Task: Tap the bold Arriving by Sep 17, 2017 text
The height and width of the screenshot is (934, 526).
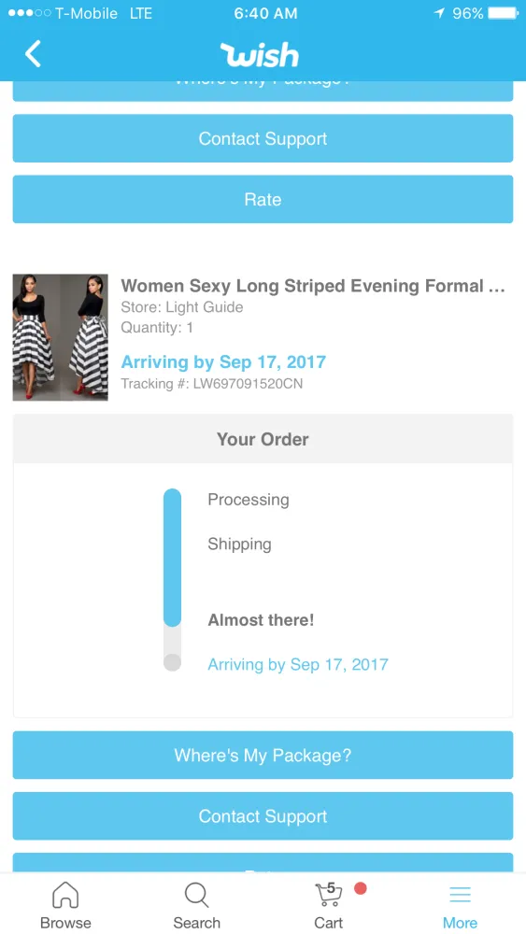Action: click(x=223, y=361)
